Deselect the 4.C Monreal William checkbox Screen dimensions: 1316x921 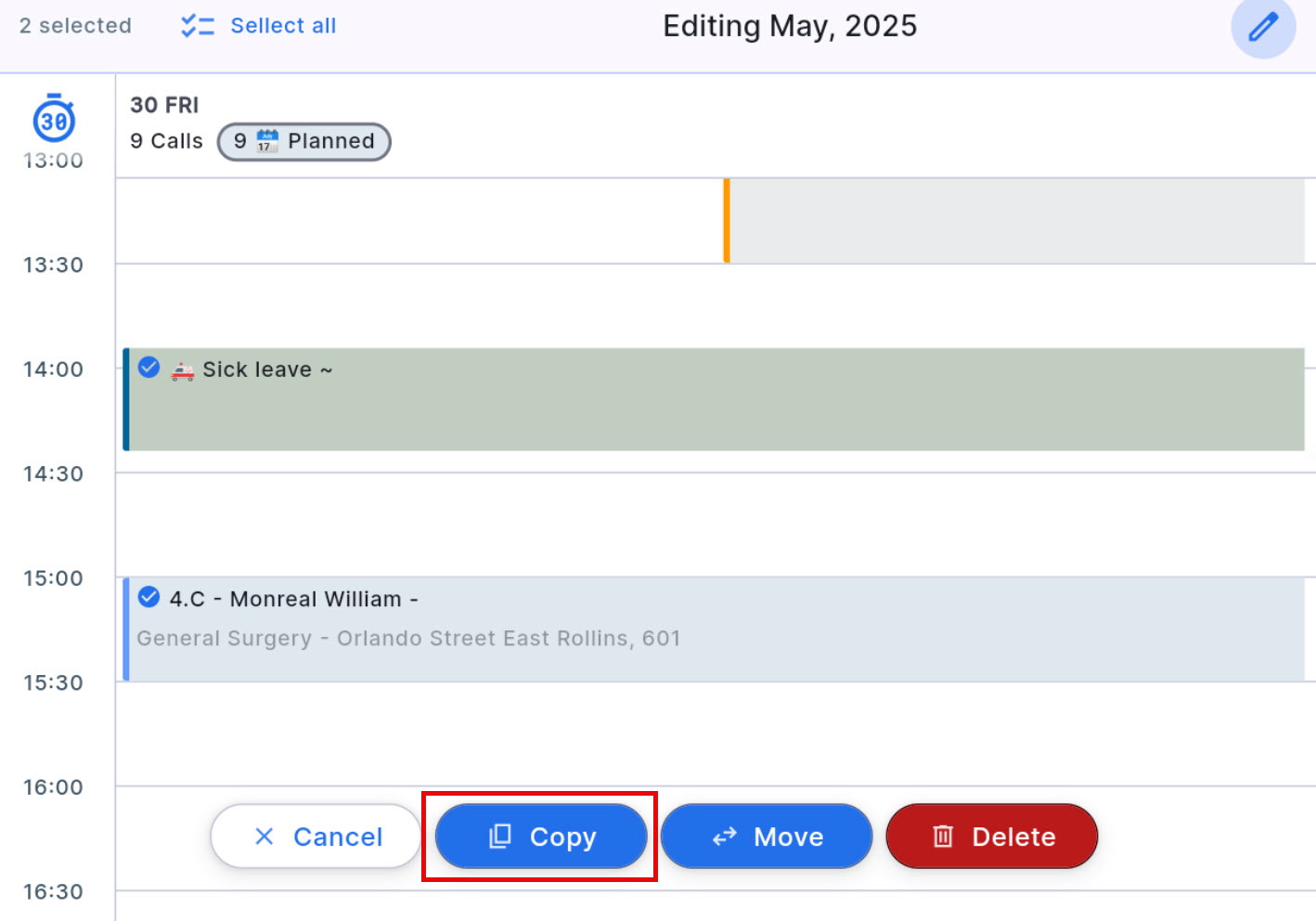[x=148, y=597]
